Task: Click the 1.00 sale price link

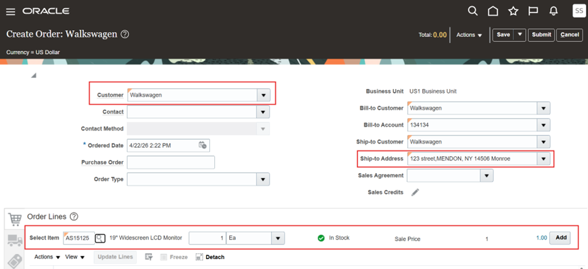Action: 541,238
